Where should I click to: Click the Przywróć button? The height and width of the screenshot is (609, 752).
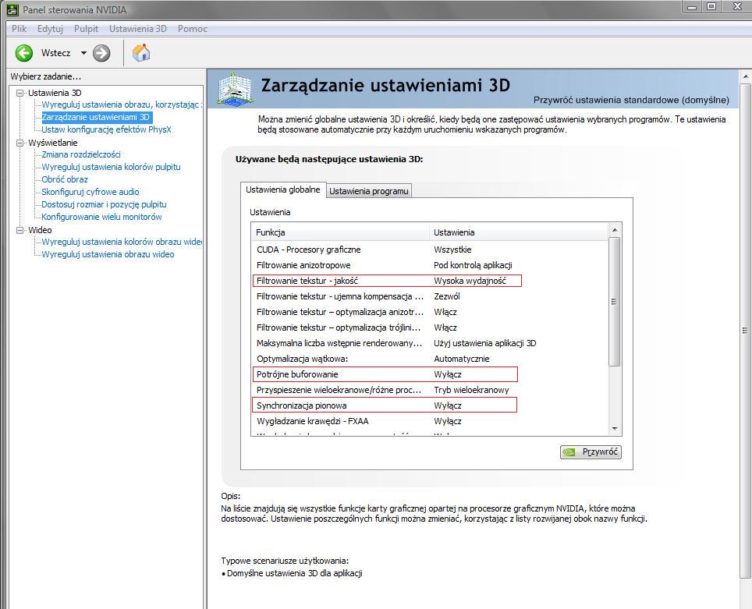[591, 451]
